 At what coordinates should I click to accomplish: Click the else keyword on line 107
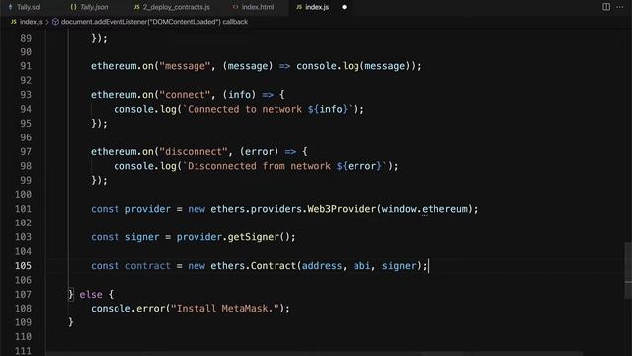91,295
